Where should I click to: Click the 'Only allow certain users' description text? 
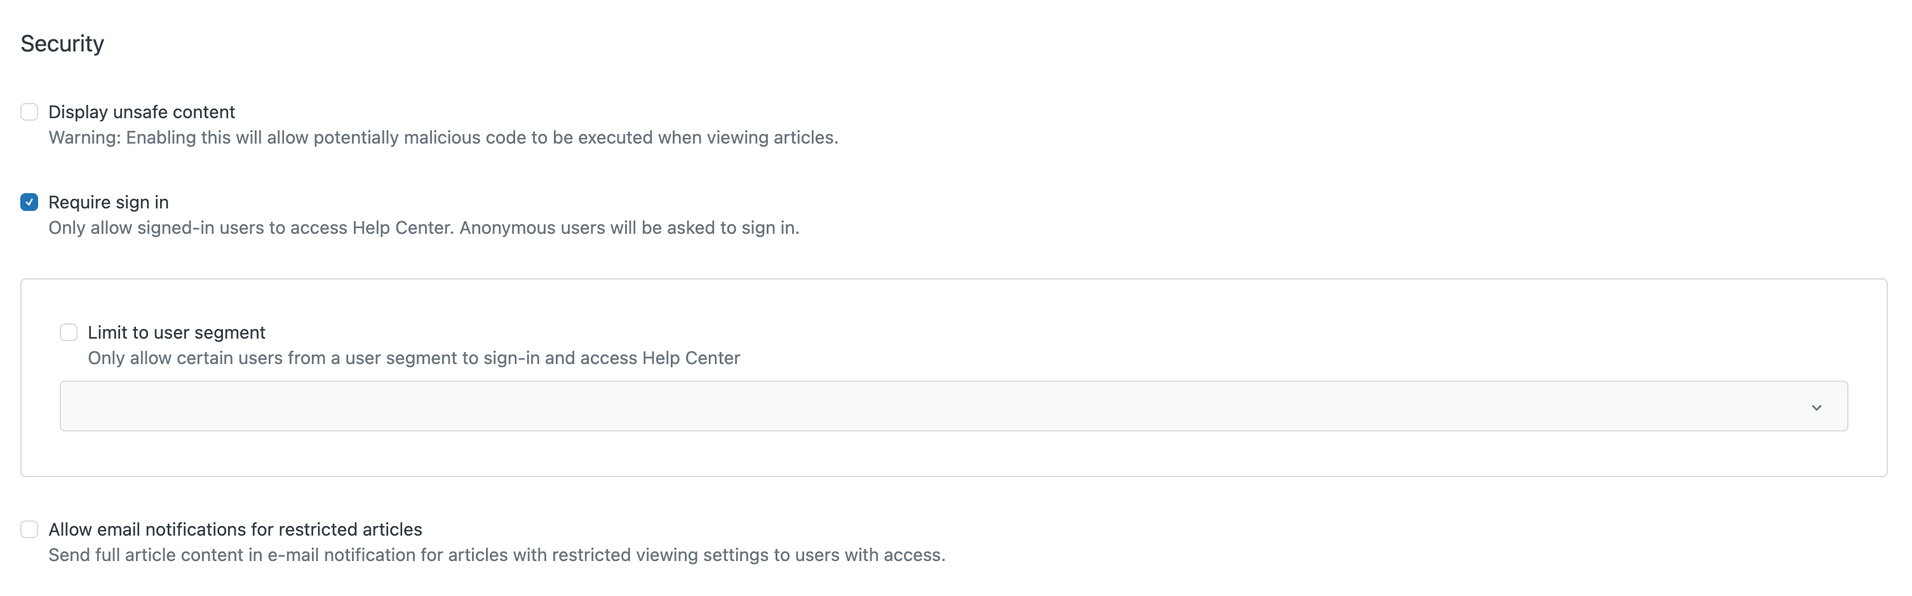coord(413,358)
